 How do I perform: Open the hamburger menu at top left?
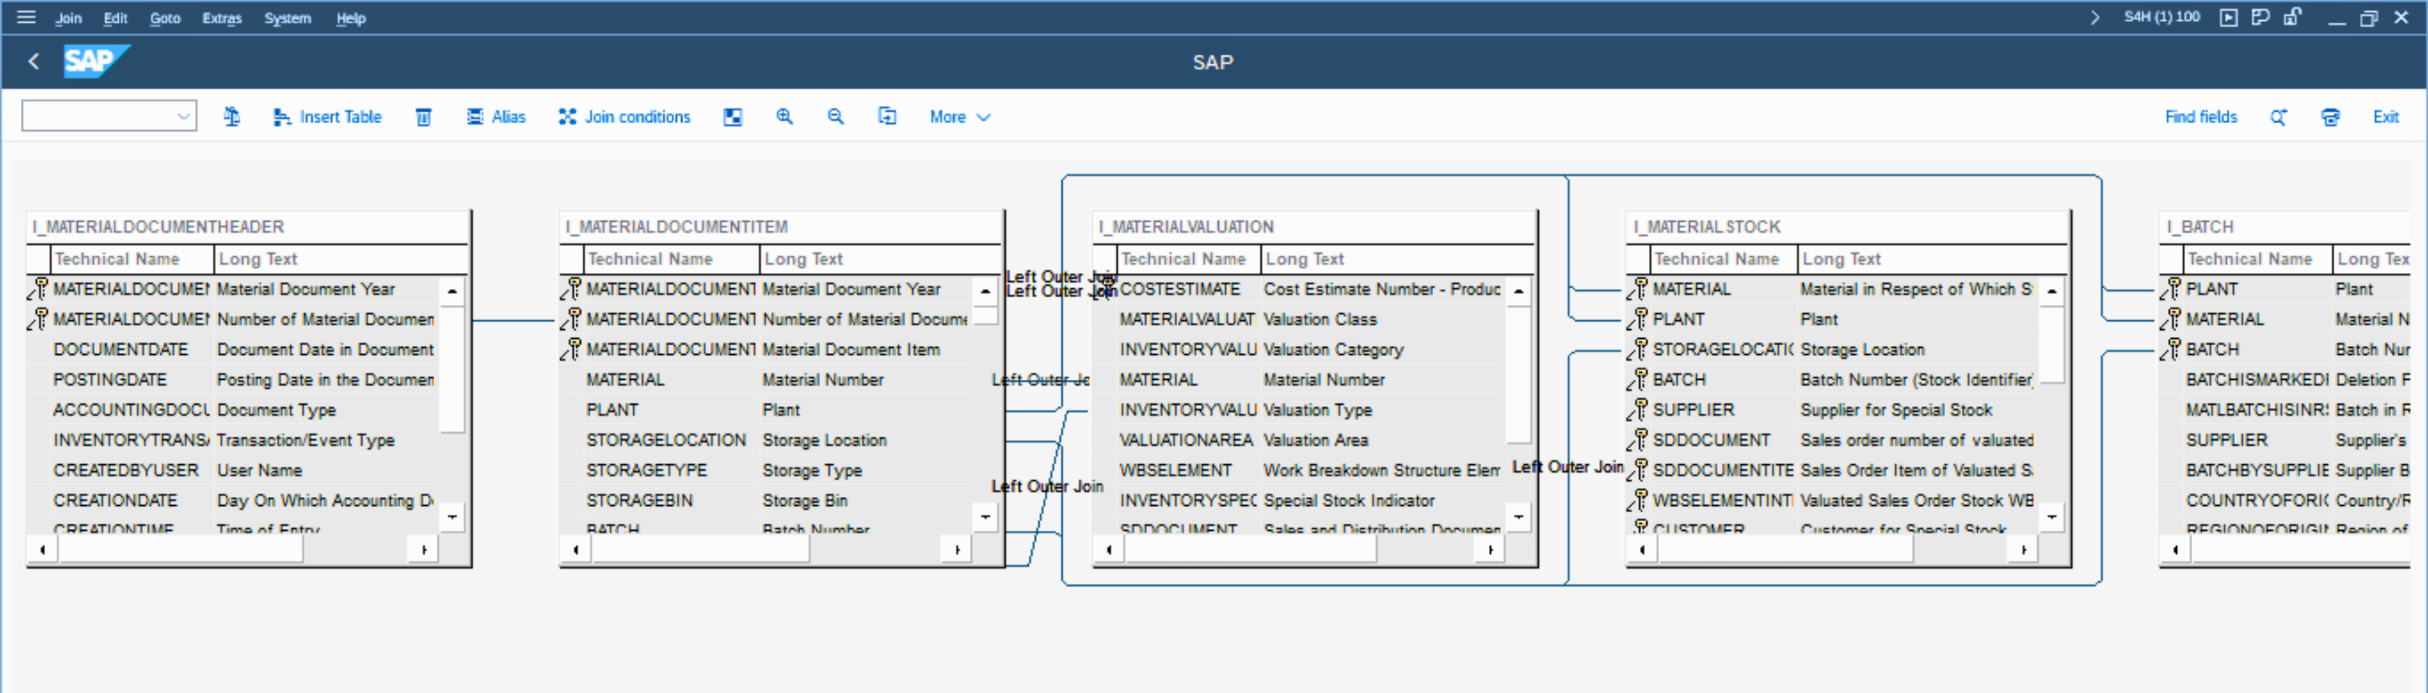(x=26, y=17)
